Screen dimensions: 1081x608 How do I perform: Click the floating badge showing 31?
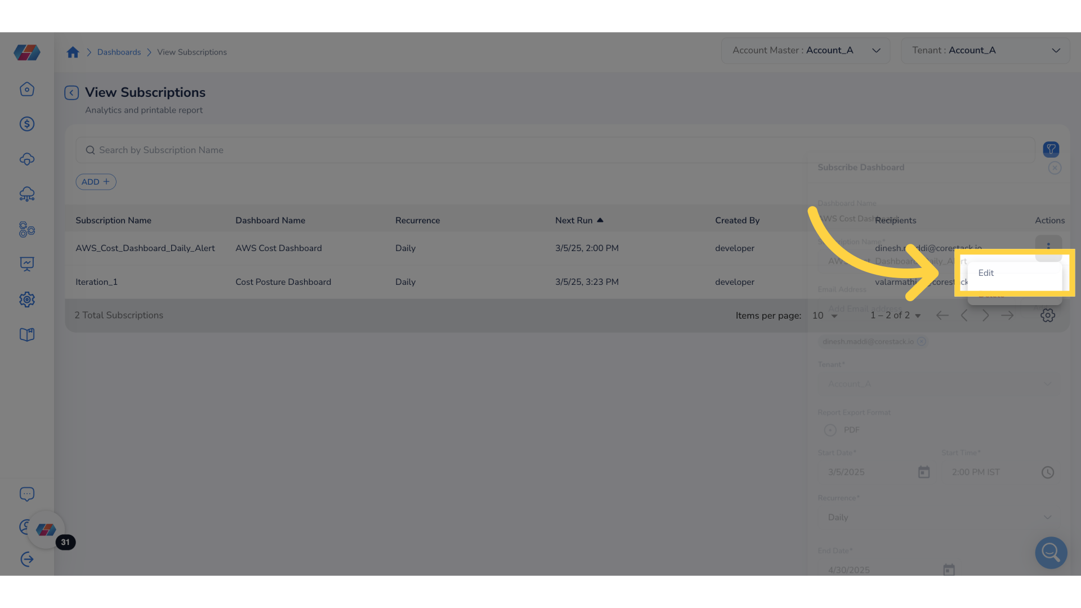[x=65, y=542]
